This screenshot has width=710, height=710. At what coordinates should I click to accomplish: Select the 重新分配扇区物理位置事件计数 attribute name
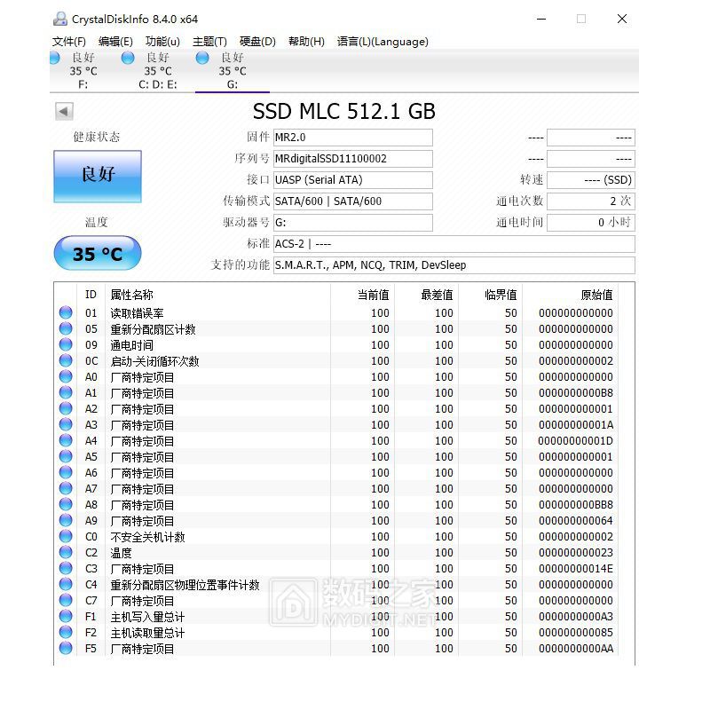point(185,585)
